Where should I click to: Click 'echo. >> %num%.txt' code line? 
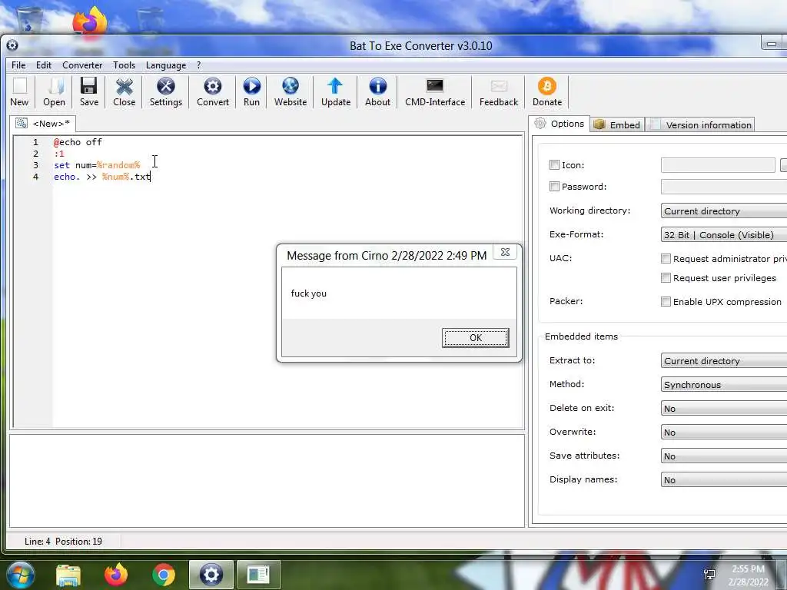point(102,177)
